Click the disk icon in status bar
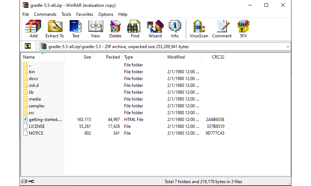 coord(24,181)
